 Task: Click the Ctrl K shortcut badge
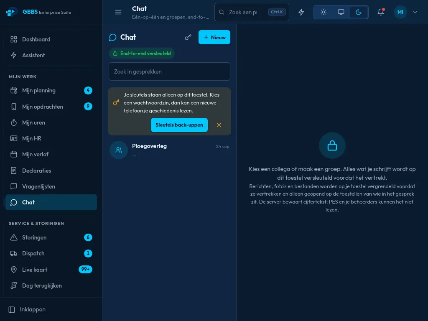pyautogui.click(x=277, y=12)
